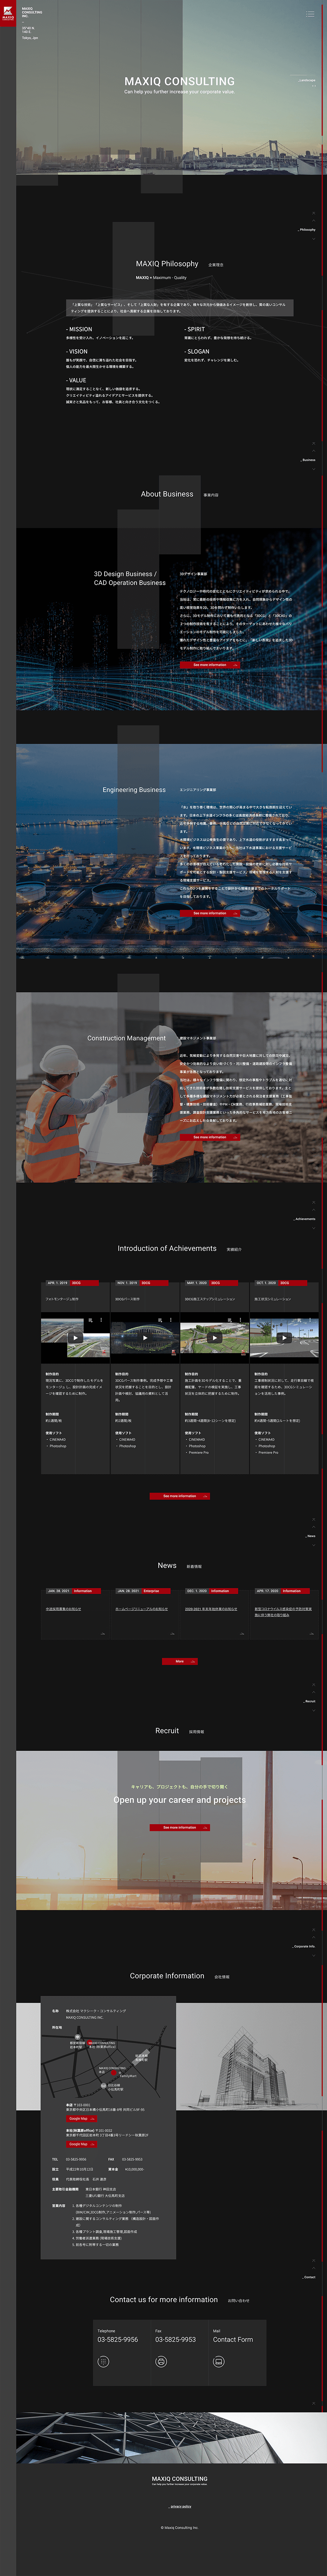See more information under Introduction of Achievements
The height and width of the screenshot is (2576, 327).
click(x=180, y=1496)
